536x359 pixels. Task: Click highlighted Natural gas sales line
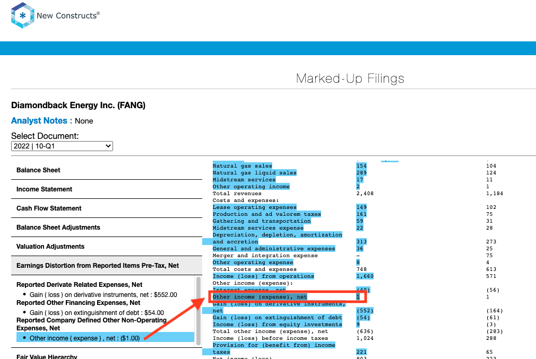[243, 166]
